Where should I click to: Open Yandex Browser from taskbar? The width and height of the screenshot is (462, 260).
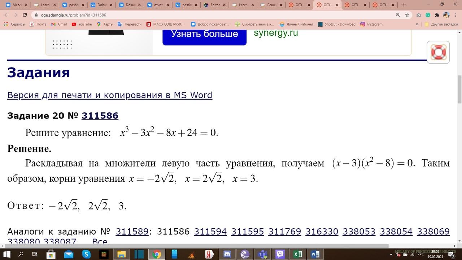tap(210, 255)
